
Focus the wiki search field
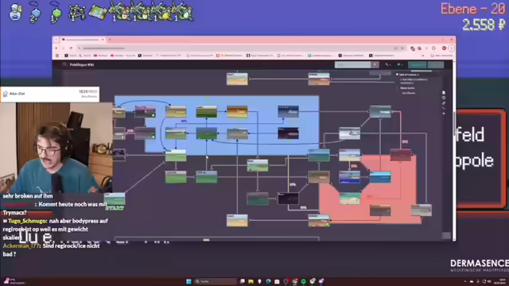(353, 65)
